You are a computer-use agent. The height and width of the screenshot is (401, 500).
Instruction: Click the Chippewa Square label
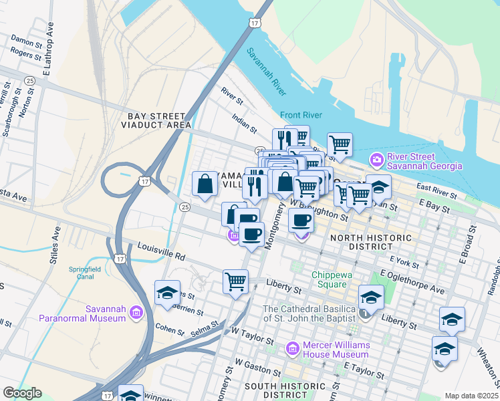coord(332,279)
